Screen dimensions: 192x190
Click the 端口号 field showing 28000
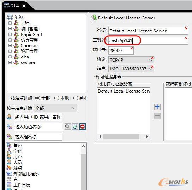(121, 50)
